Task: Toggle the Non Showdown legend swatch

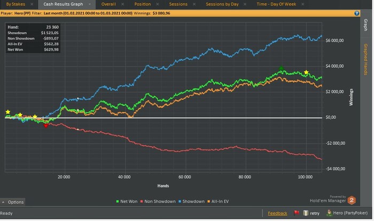Action: [x=142, y=201]
